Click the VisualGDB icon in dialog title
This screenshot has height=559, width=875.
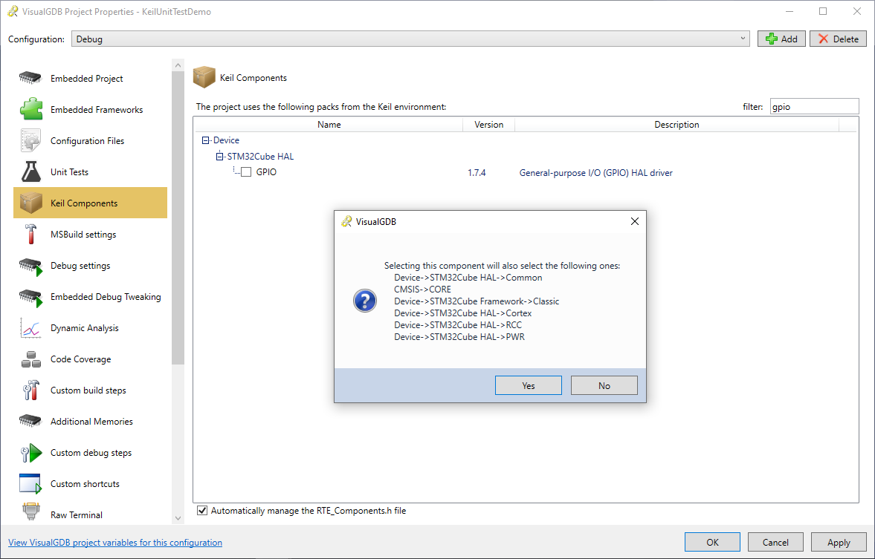tap(346, 221)
